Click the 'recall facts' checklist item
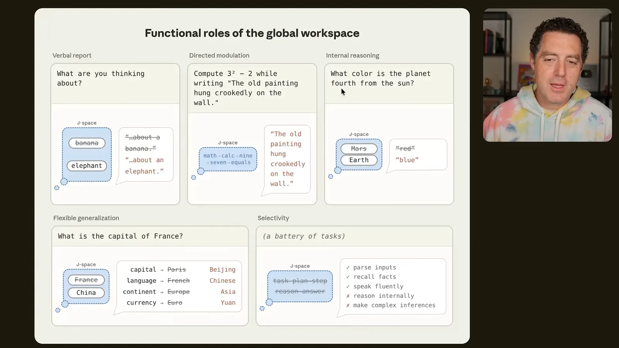The height and width of the screenshot is (348, 619). pyautogui.click(x=374, y=277)
